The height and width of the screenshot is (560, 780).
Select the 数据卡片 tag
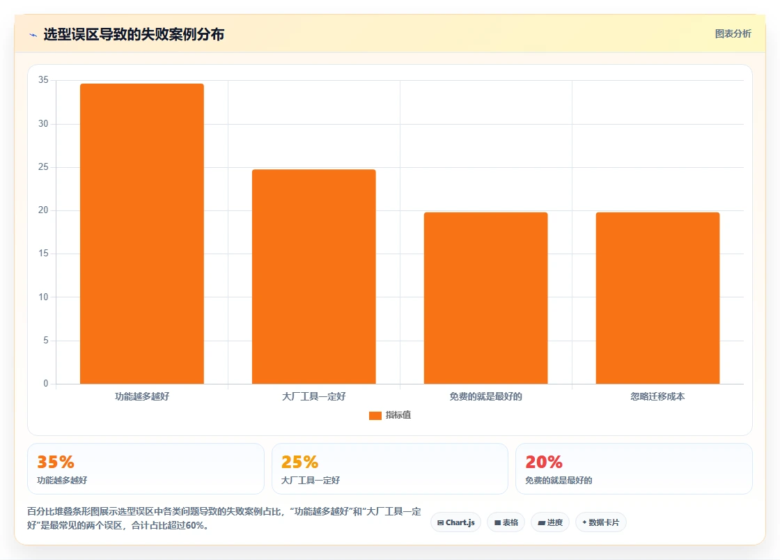[601, 522]
